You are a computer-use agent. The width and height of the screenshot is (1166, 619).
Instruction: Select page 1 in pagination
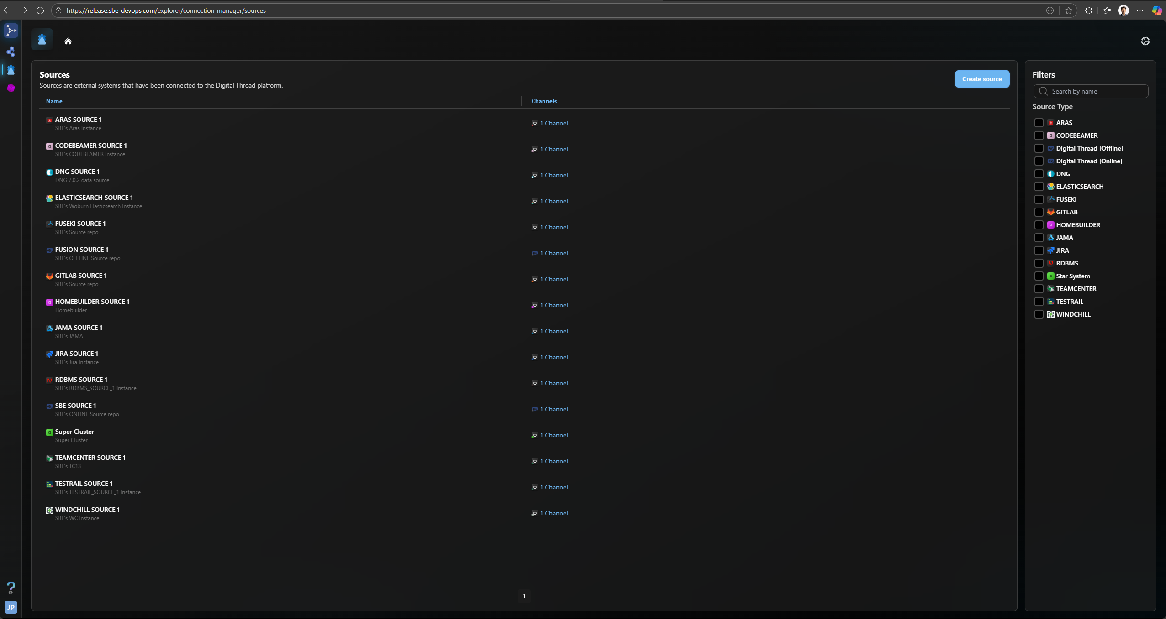click(524, 596)
